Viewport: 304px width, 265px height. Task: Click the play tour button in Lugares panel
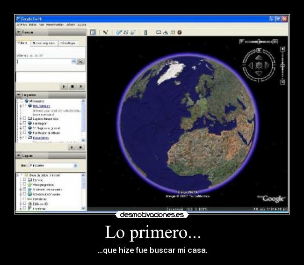72,147
